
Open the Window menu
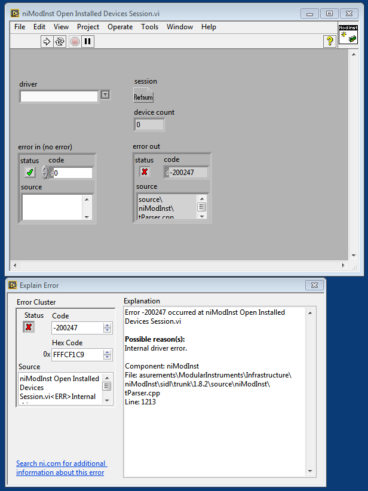[x=180, y=27]
